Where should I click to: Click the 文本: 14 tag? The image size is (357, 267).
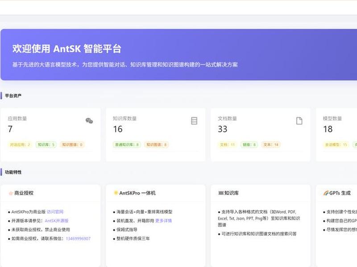(271, 145)
